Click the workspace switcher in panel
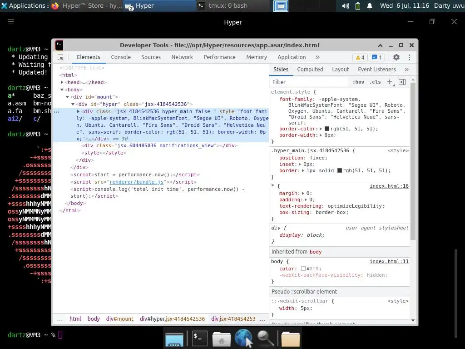The image size is (465, 349). click(x=281, y=6)
